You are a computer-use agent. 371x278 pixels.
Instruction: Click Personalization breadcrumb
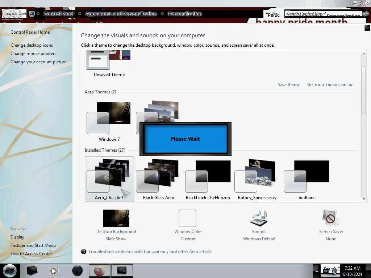coord(185,14)
